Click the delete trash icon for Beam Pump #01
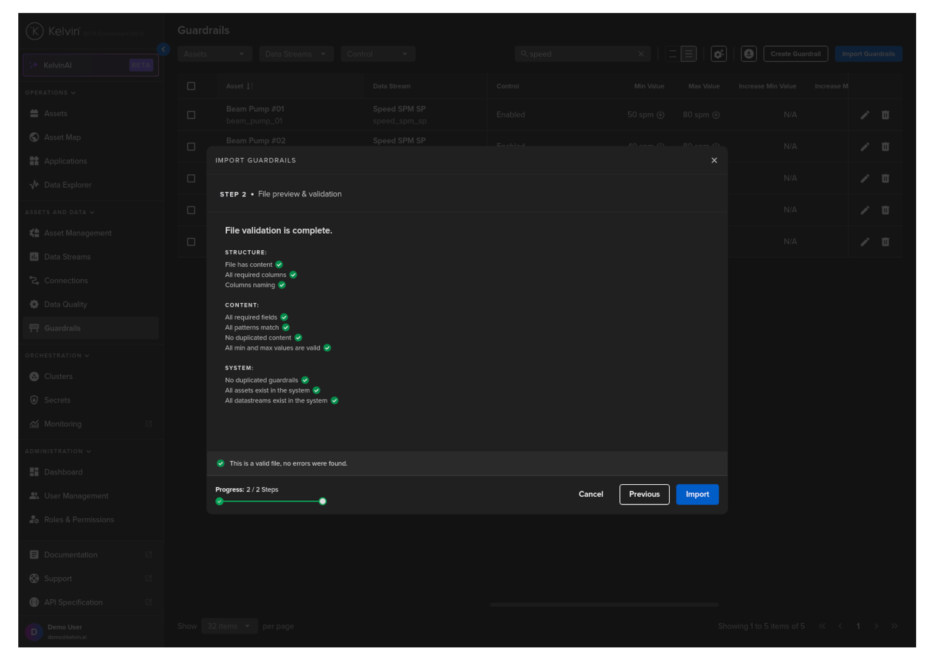This screenshot has width=935, height=661. coord(885,115)
